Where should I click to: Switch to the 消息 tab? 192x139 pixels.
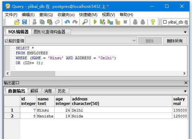point(48,91)
